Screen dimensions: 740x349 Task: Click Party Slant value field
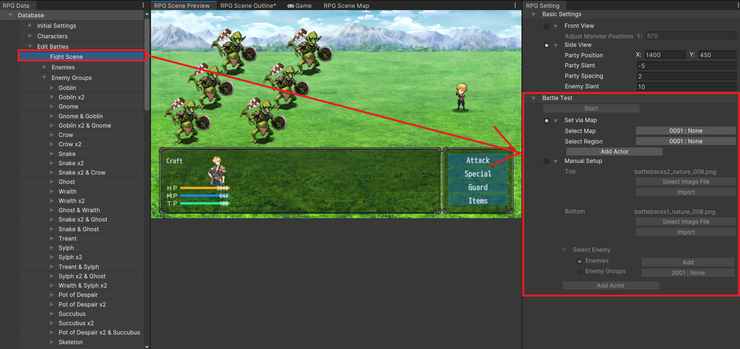click(686, 66)
